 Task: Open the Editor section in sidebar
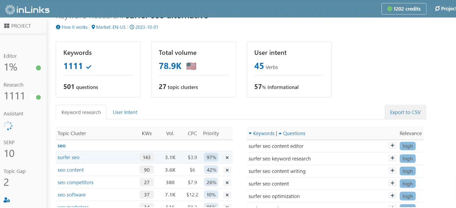pos(10,56)
